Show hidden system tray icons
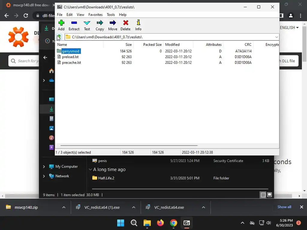307x230 pixels. [242, 223]
